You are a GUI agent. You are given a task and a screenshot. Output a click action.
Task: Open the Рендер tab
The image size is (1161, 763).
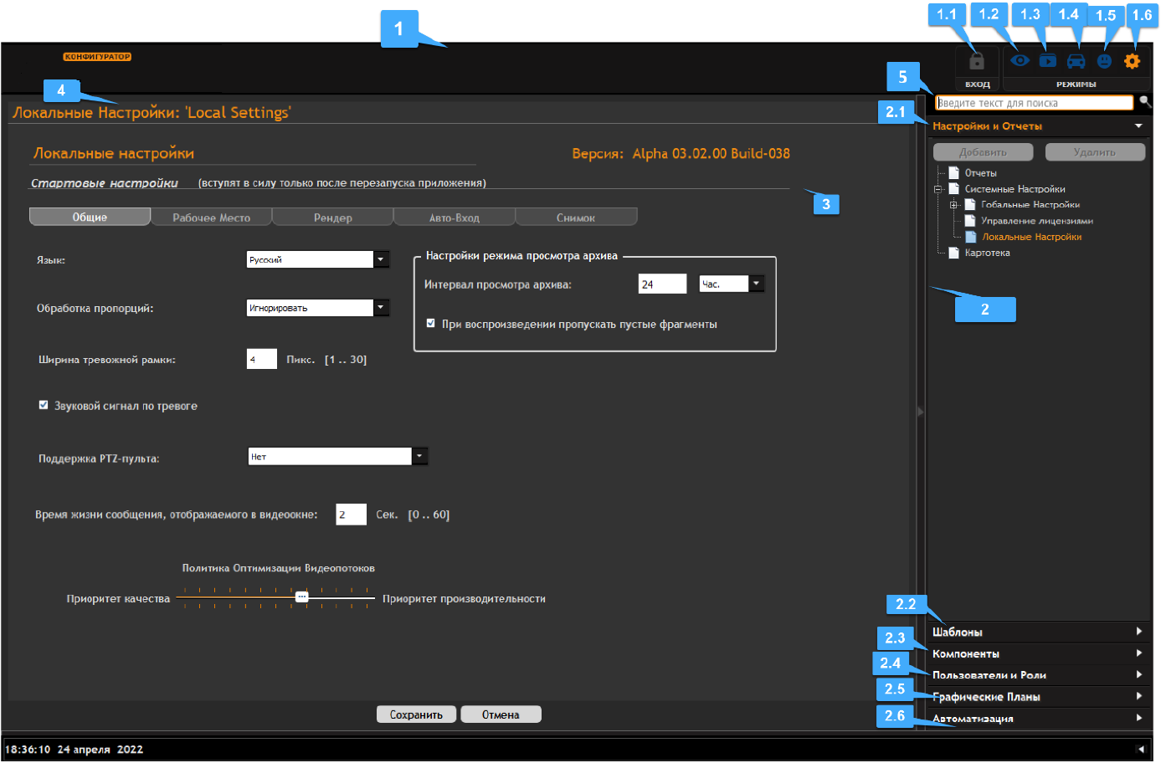pos(333,218)
